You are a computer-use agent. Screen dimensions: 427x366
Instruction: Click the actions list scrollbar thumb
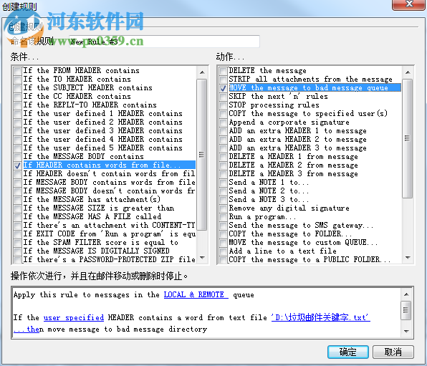(408, 138)
